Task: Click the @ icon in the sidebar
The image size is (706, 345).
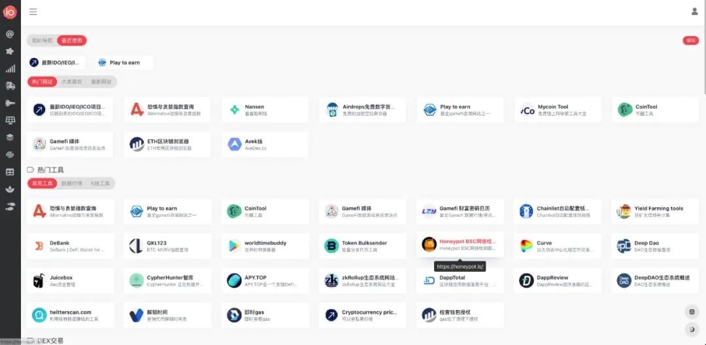Action: coord(10,34)
